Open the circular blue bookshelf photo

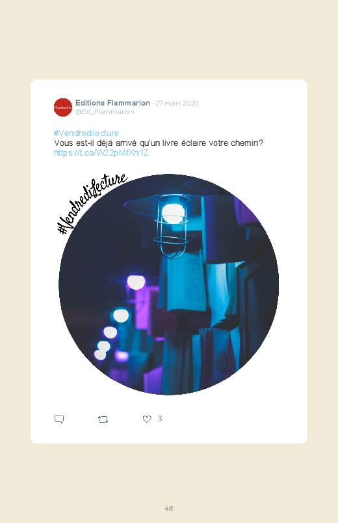point(169,284)
